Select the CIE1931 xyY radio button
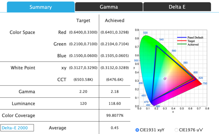Viewport: 219px width, 134px height. pyautogui.click(x=137, y=130)
